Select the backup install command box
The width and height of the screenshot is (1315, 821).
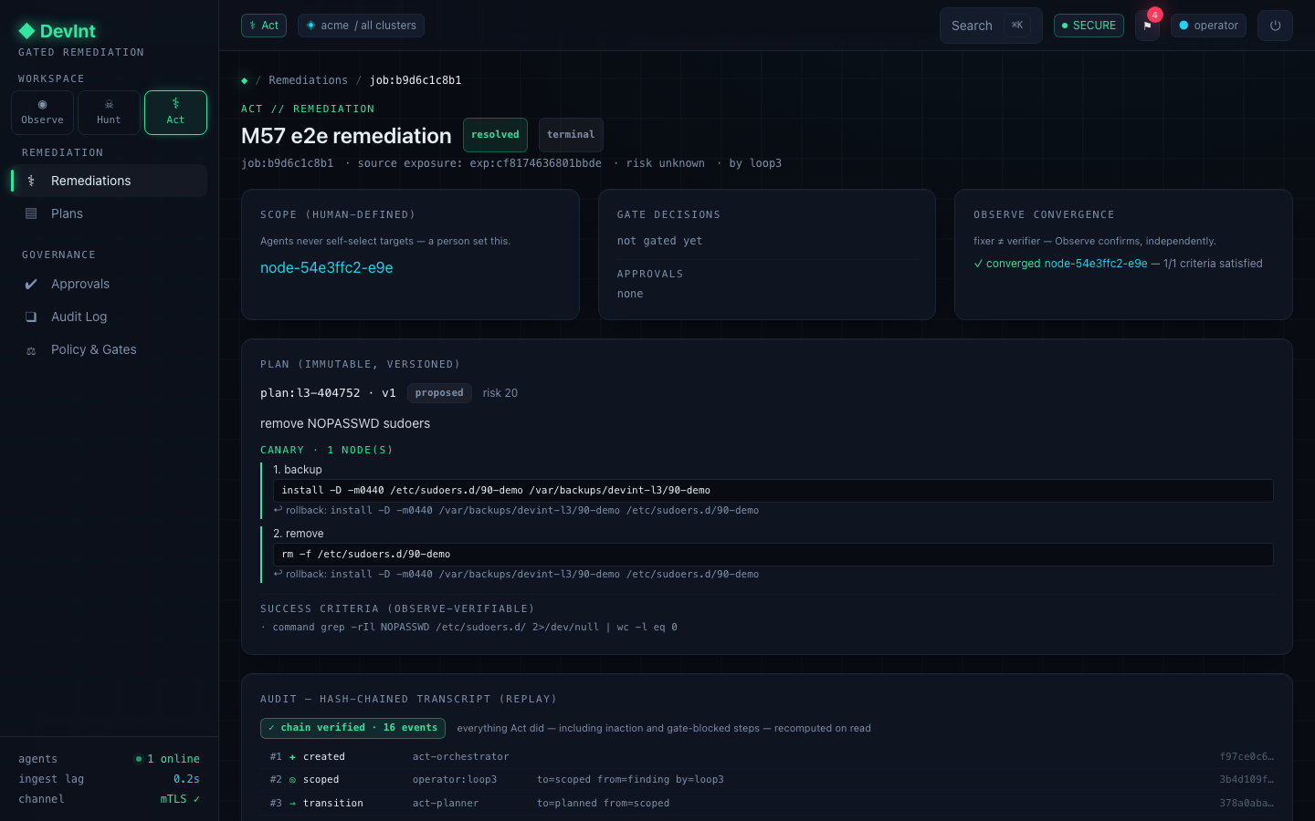pyautogui.click(x=773, y=491)
